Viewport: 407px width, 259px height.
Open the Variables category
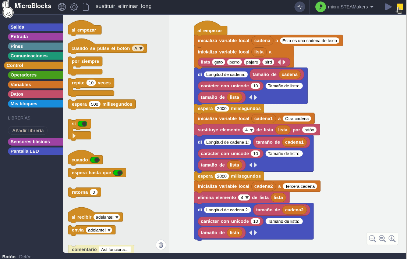(x=35, y=85)
